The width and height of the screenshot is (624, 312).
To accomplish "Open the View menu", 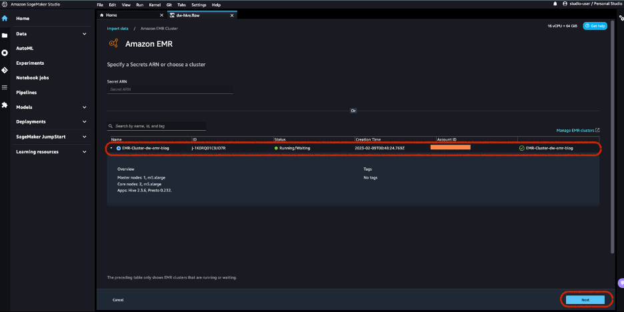I will tap(126, 5).
